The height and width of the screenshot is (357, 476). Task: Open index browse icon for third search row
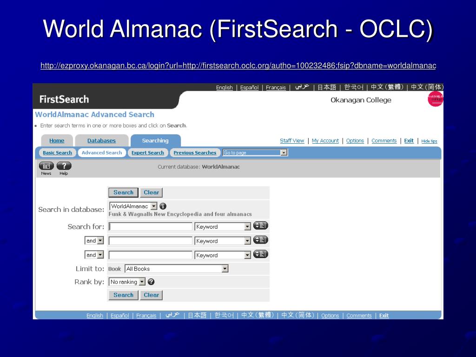coord(260,254)
